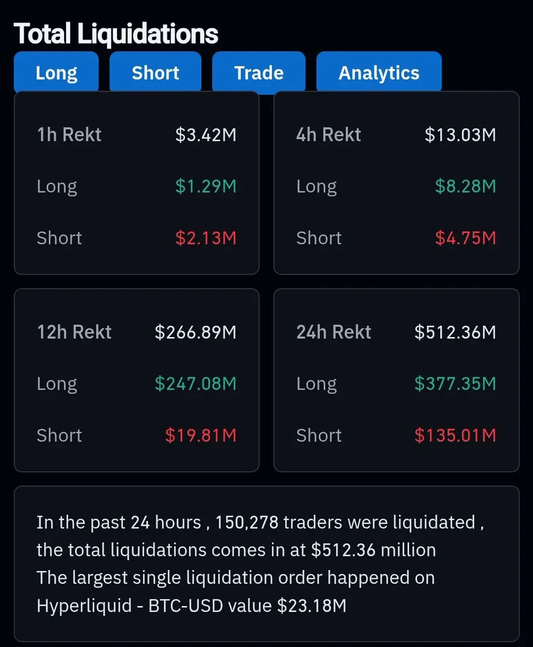Click the 24h Long value $377.35M
Image resolution: width=533 pixels, height=647 pixels.
pyautogui.click(x=455, y=384)
